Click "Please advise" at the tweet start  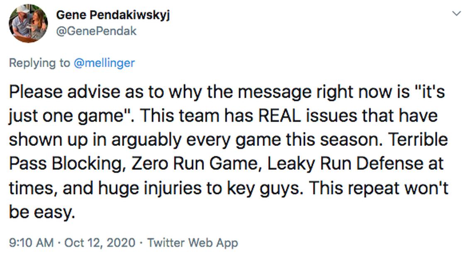click(x=57, y=92)
